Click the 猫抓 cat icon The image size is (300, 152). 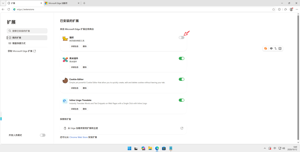coord(65,39)
